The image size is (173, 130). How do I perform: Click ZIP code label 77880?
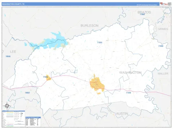pos(161,46)
